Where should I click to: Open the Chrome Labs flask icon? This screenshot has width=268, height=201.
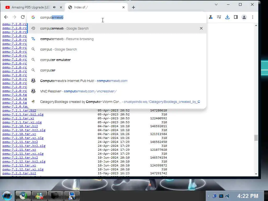211,17
